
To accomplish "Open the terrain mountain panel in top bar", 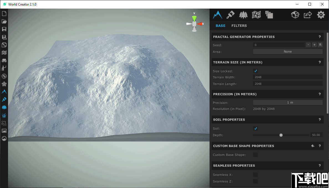I will click(x=218, y=14).
